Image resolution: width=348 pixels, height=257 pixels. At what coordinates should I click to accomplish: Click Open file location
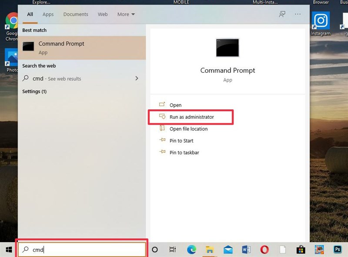click(188, 129)
